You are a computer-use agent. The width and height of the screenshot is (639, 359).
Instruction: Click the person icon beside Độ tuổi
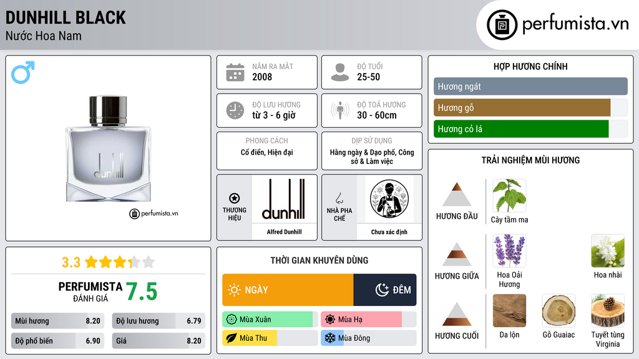coord(340,72)
